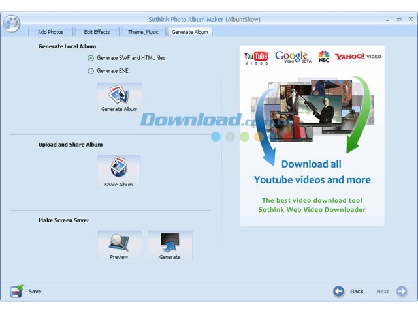418x313 pixels.
Task: Switch to the Add Photos tab
Action: point(51,32)
